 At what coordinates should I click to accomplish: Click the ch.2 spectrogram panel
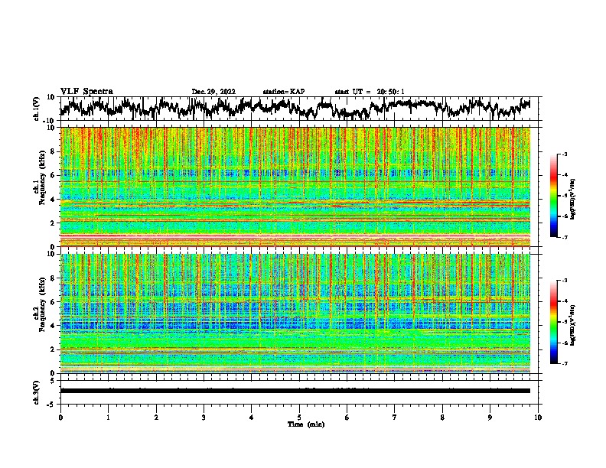pos(295,314)
